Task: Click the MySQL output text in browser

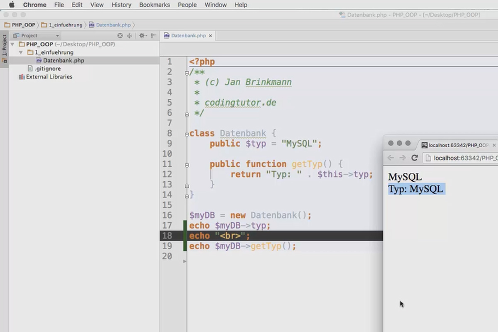Action: pos(405,177)
